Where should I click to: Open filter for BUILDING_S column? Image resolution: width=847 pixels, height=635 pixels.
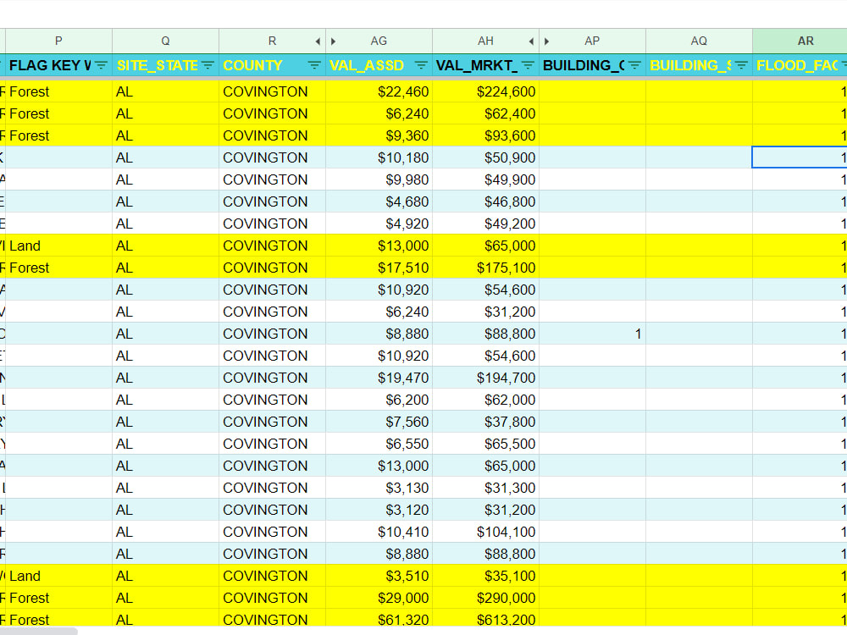point(741,65)
